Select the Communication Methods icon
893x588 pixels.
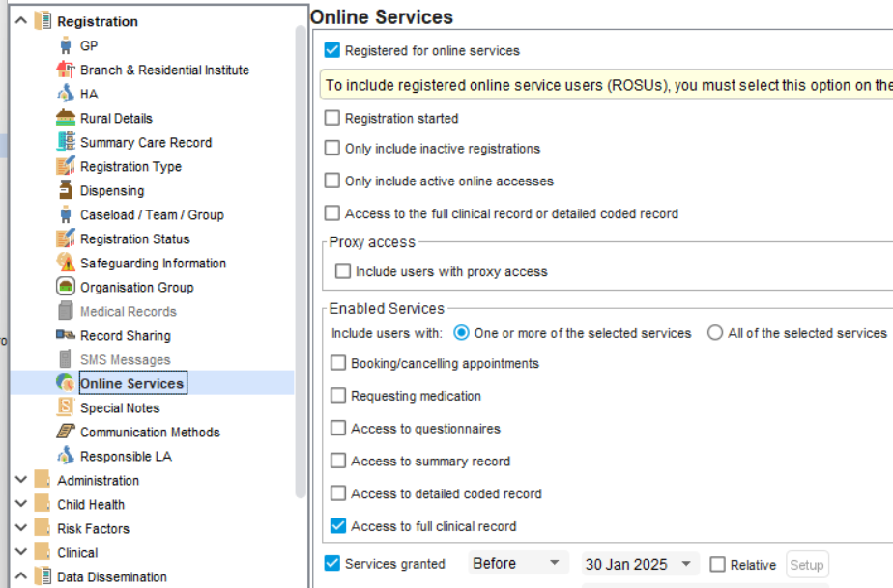(66, 432)
